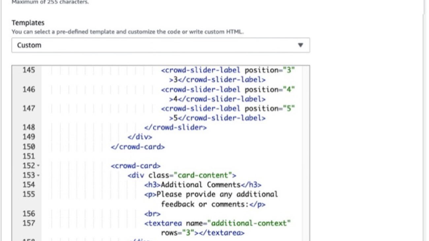429x241 pixels.
Task: Click the closing </crowd-card> tag
Action: (138, 147)
